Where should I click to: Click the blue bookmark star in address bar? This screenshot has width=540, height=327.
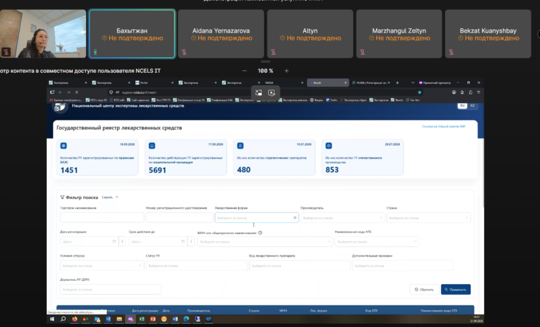[x=420, y=92]
